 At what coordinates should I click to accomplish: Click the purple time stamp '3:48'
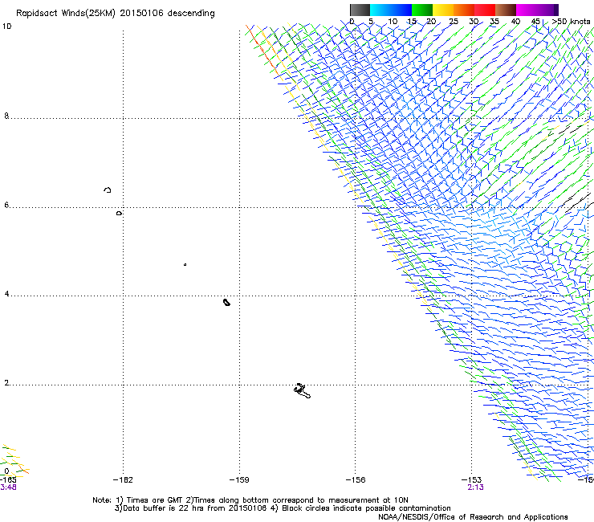(8, 487)
